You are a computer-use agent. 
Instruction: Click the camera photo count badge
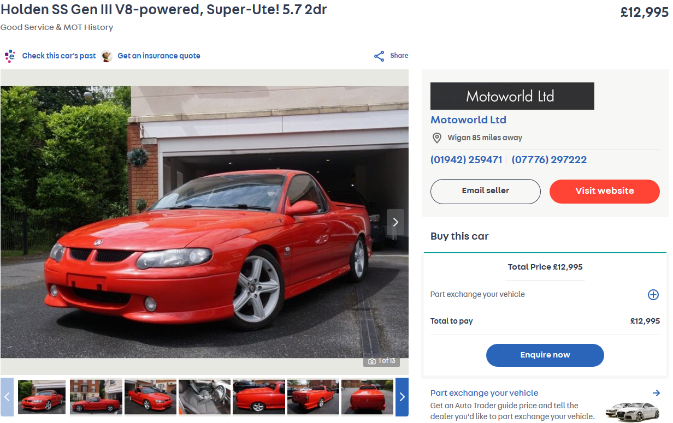382,361
